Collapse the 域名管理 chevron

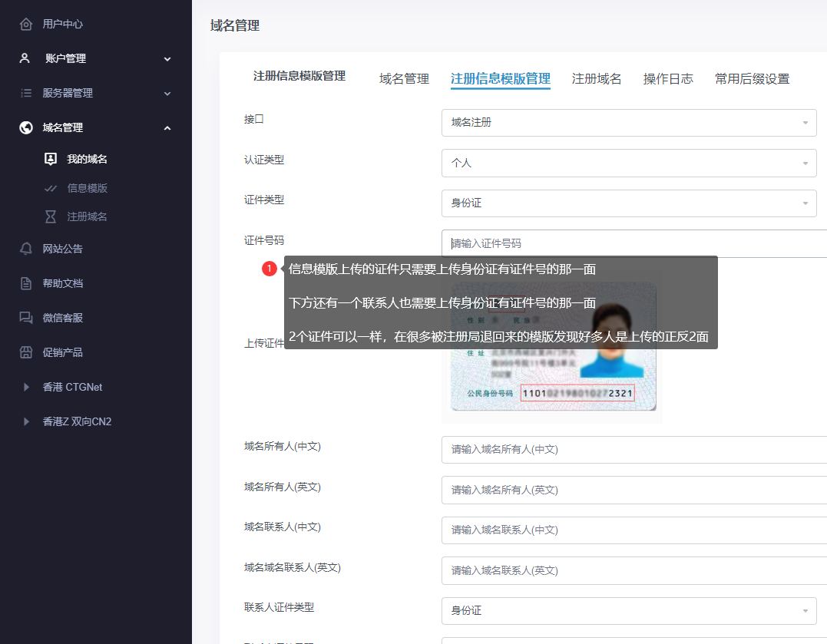click(167, 128)
